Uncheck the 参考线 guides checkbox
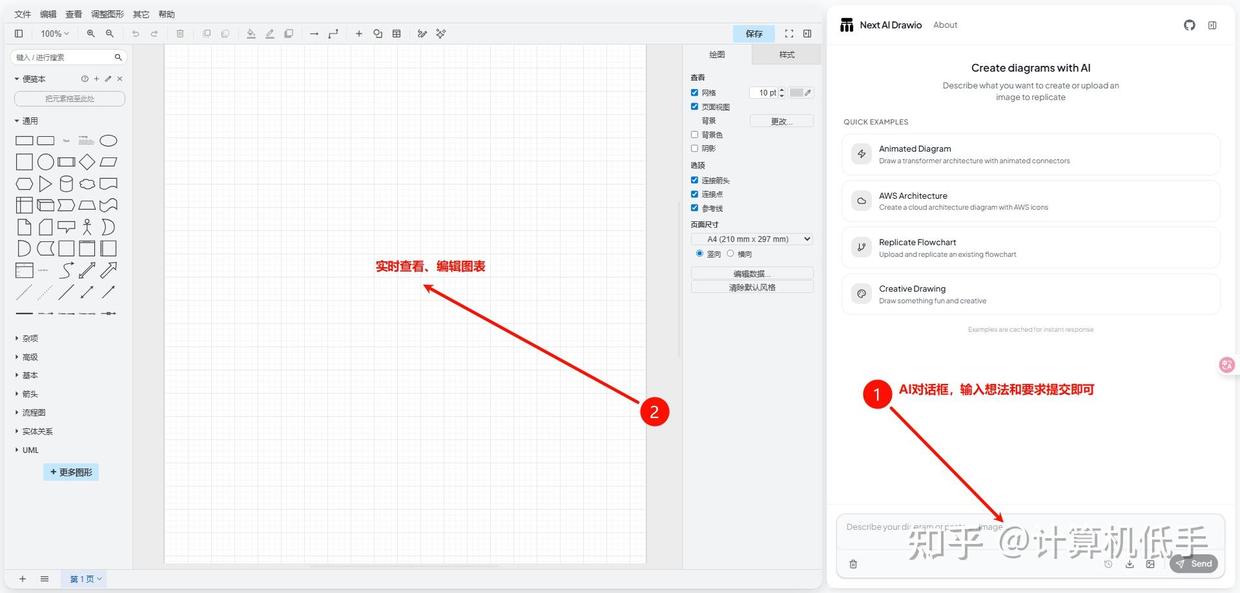Viewport: 1240px width, 593px height. tap(695, 208)
